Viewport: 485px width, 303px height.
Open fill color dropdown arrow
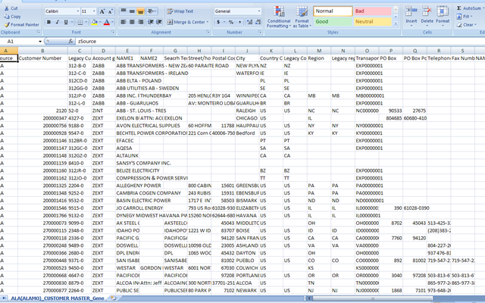(x=100, y=22)
